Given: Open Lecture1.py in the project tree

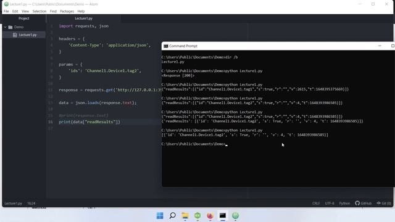Looking at the screenshot, I should [28, 35].
